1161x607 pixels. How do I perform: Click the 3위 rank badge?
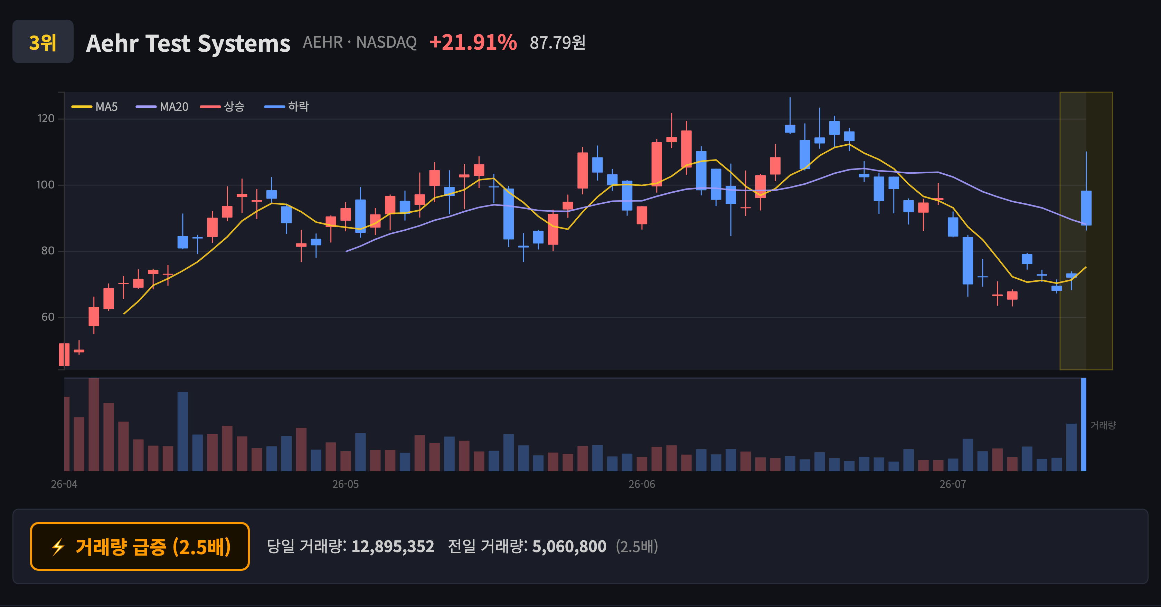[x=43, y=41]
